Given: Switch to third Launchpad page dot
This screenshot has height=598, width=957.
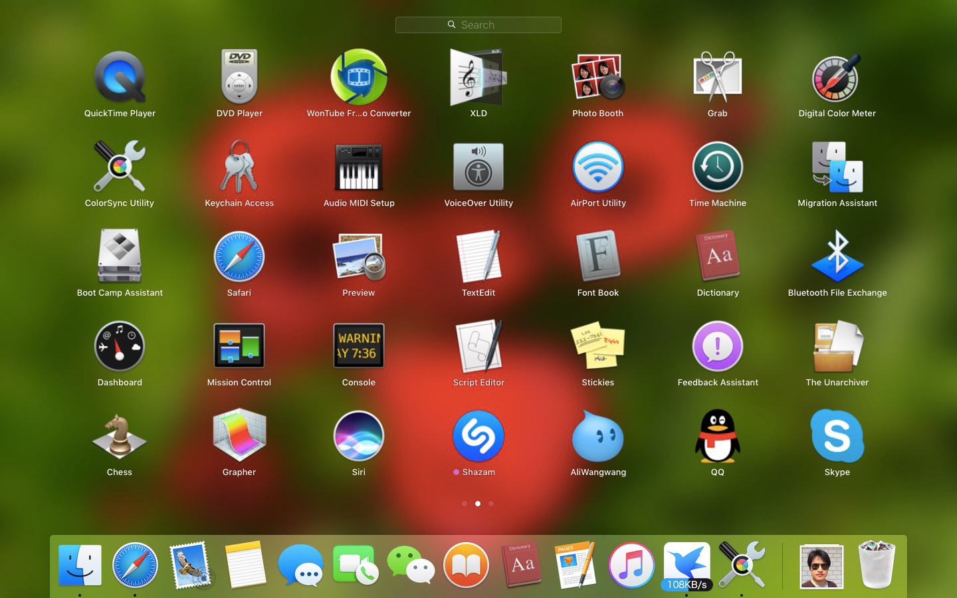Looking at the screenshot, I should [x=491, y=504].
